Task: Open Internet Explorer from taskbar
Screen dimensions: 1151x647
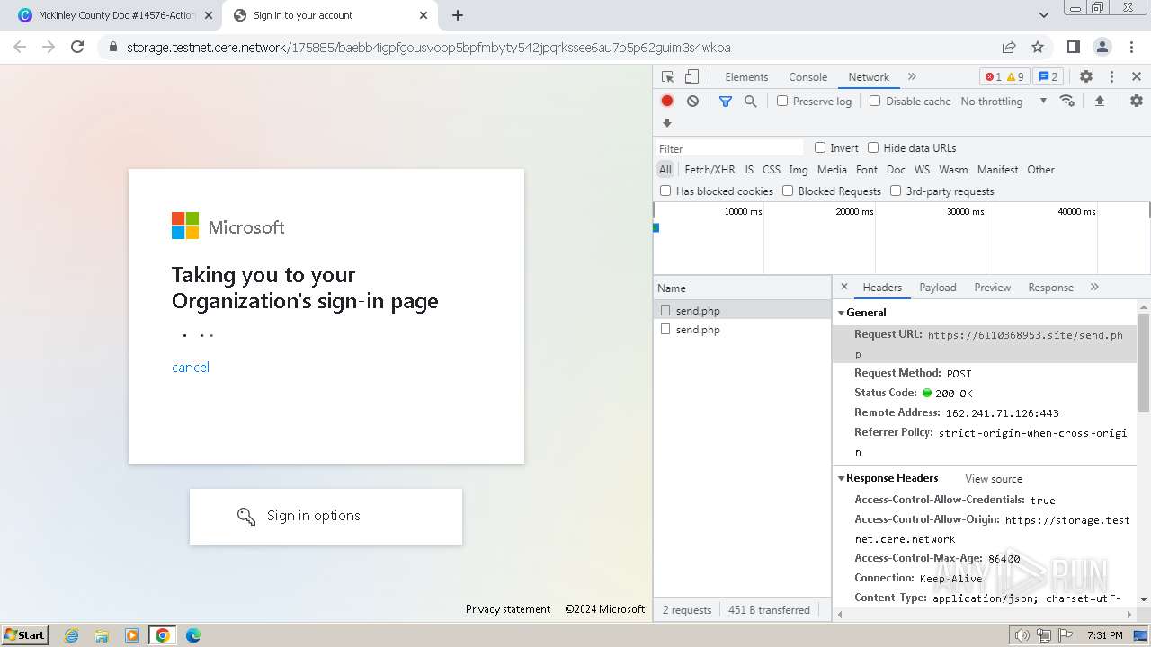Action: [x=71, y=635]
